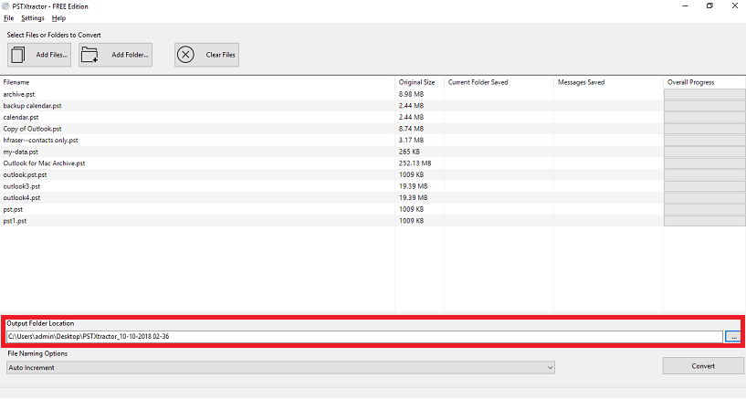Click the Add Files document icon
746x399 pixels.
18,55
